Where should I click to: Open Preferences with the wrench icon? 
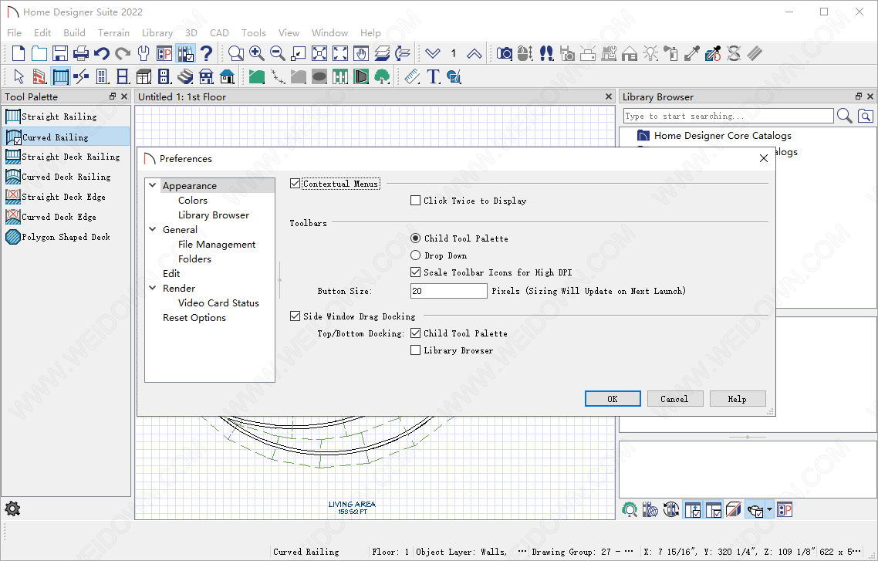(x=144, y=54)
